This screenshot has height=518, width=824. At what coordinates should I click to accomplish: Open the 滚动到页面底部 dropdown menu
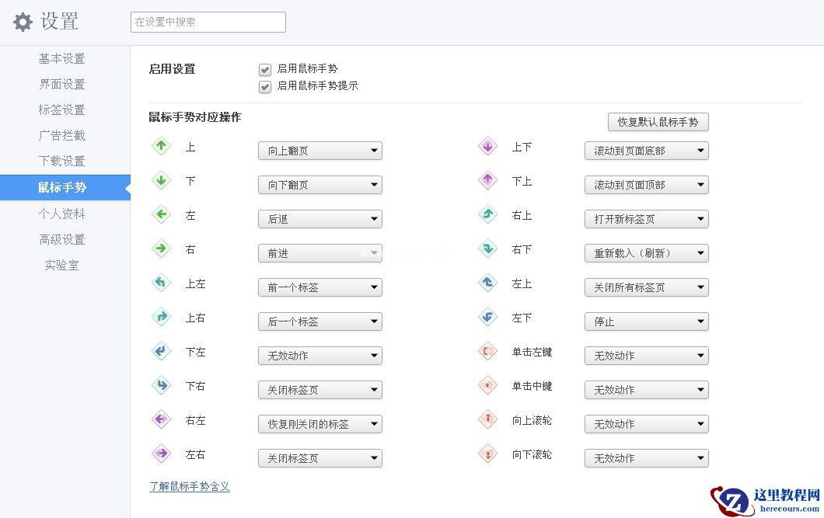(x=646, y=151)
